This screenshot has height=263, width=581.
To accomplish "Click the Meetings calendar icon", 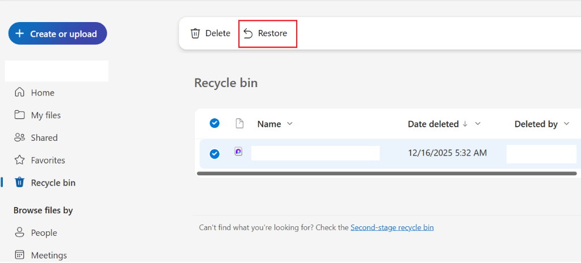I will pyautogui.click(x=20, y=255).
